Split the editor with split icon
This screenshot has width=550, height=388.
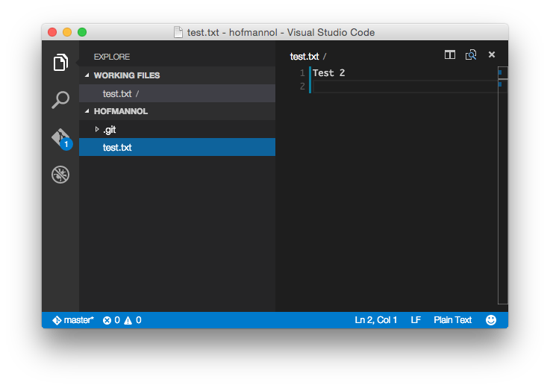(x=450, y=54)
